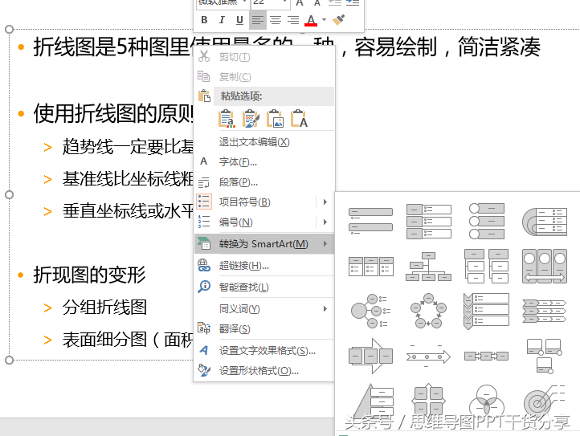The height and width of the screenshot is (436, 580).
Task: Paste using destination theme option
Action: click(x=227, y=118)
